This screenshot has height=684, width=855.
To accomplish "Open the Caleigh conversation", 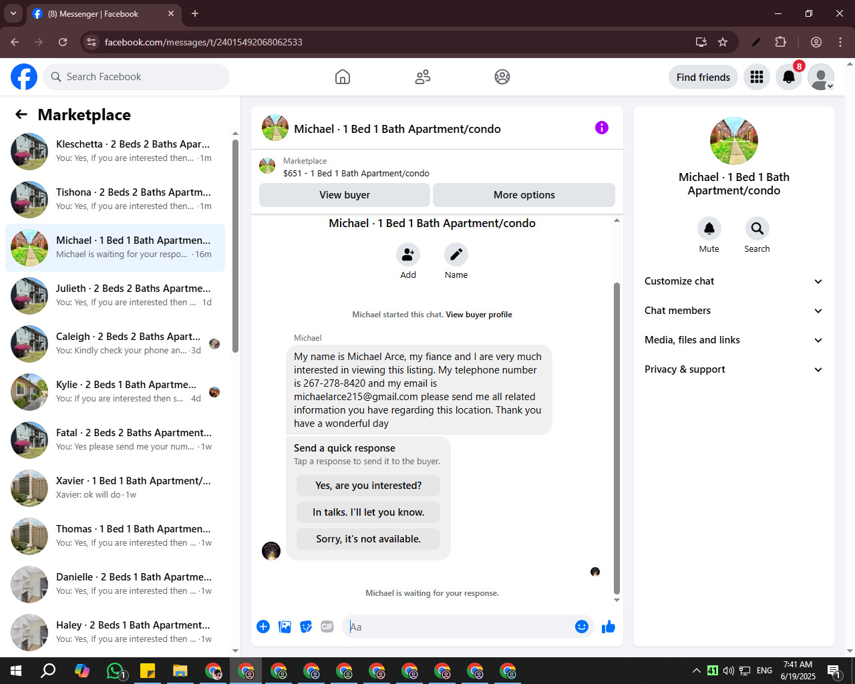I will 115,344.
